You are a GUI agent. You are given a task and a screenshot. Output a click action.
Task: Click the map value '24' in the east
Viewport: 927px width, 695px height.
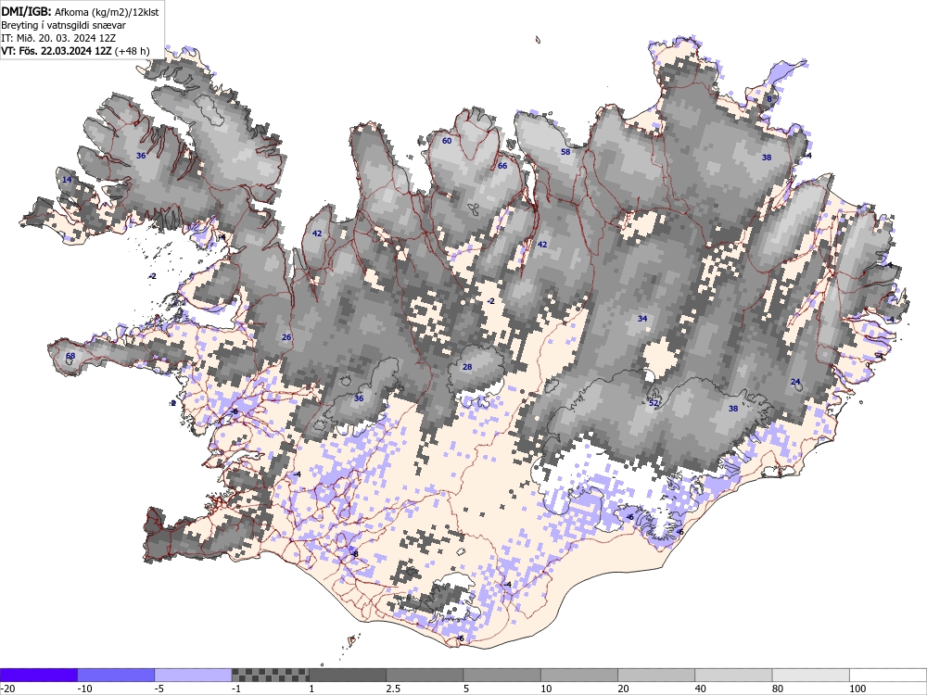tap(795, 382)
